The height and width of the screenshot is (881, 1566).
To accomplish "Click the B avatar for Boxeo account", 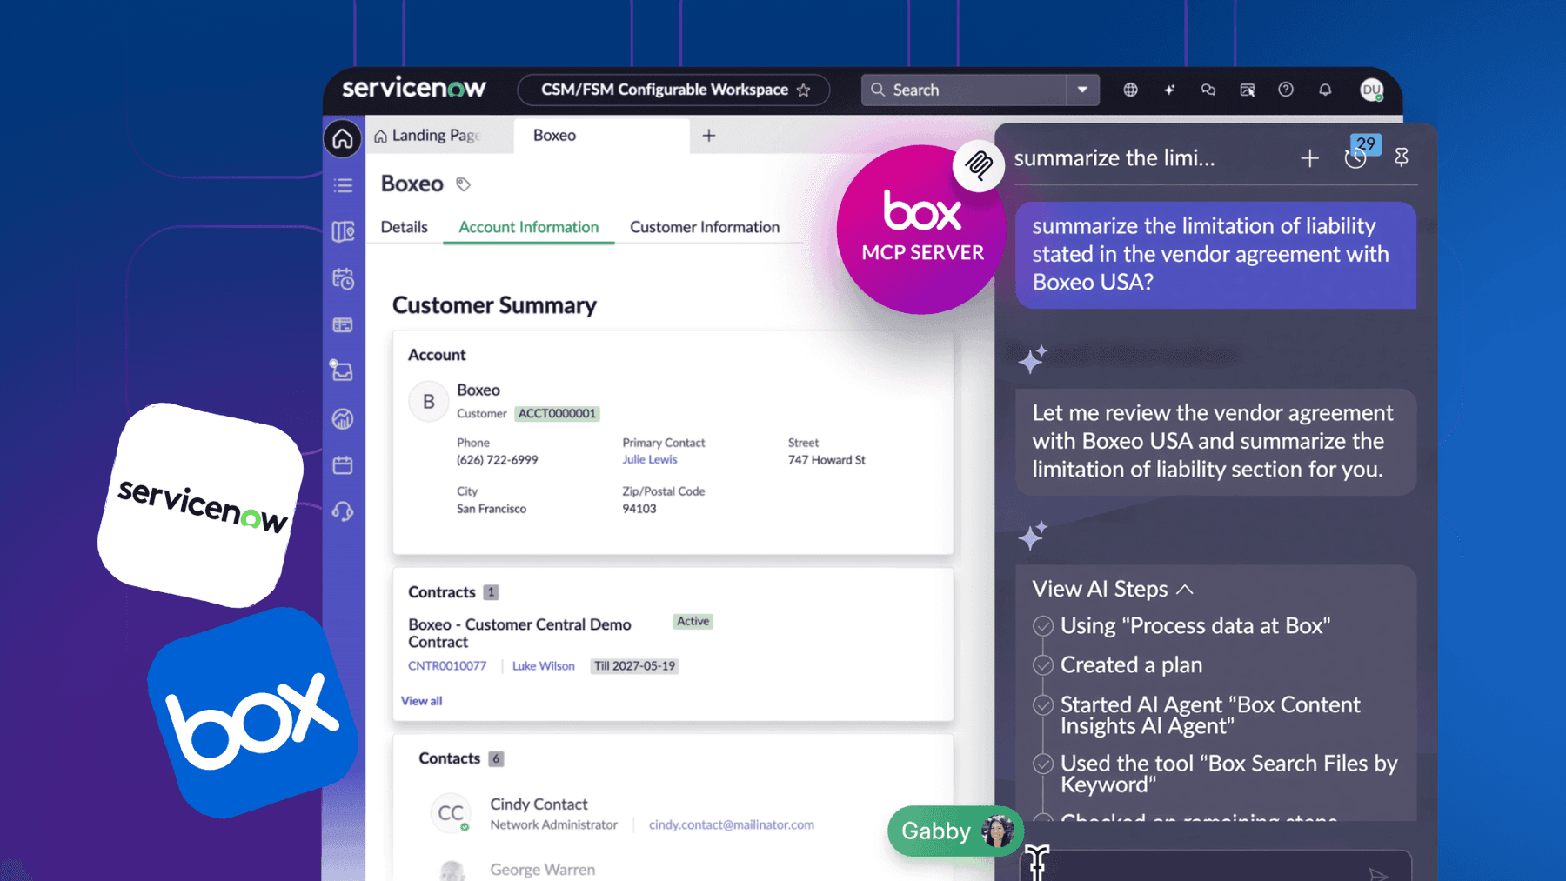I will click(428, 402).
